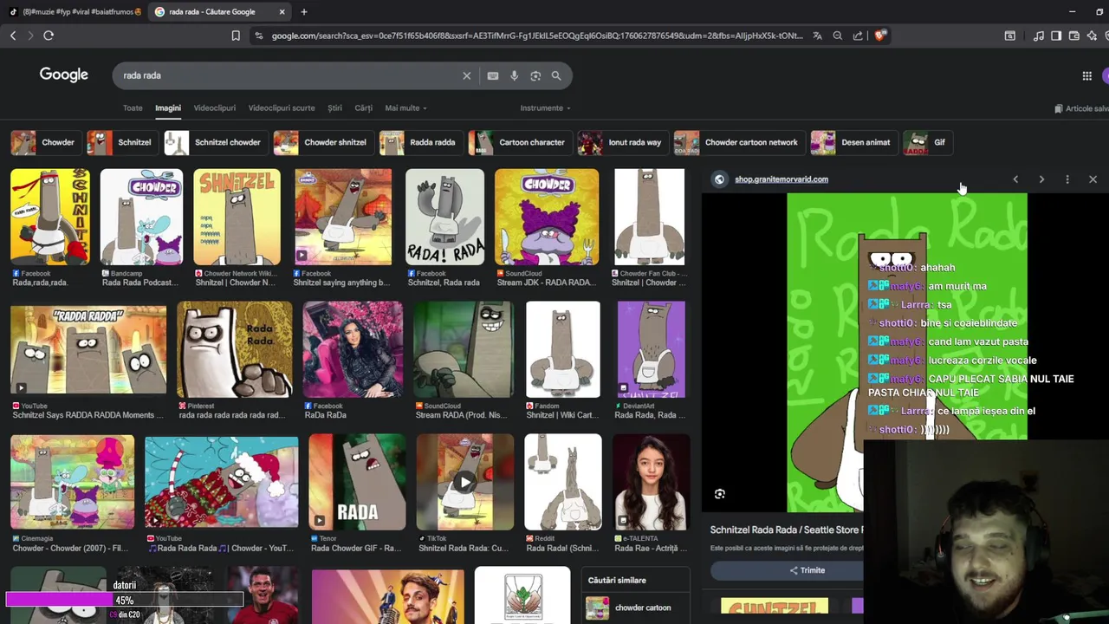This screenshot has height=624, width=1109.
Task: Select the 'Imagini' tab
Action: [x=168, y=108]
